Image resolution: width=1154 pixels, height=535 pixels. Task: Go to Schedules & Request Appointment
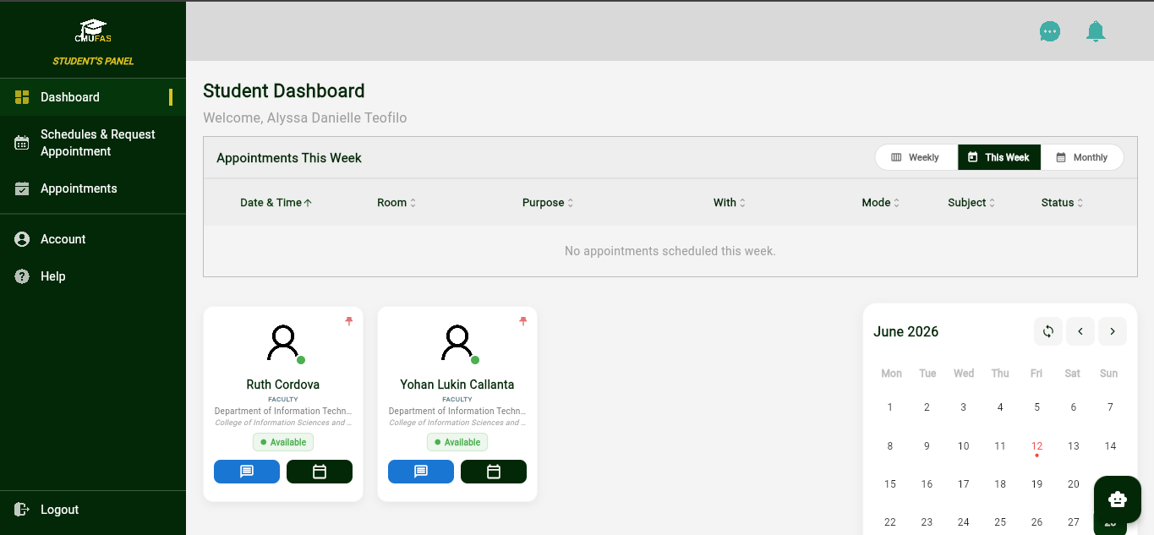(x=93, y=143)
